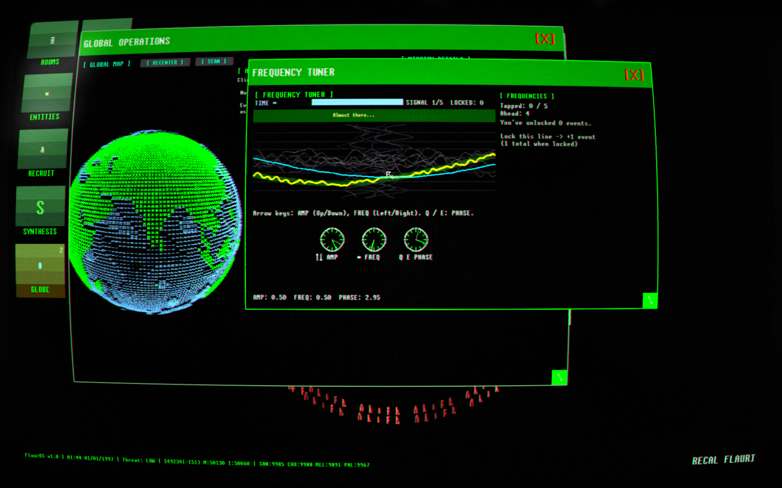Click the 'FREQ: 0.50' readout
The image size is (782, 488).
[x=312, y=297]
